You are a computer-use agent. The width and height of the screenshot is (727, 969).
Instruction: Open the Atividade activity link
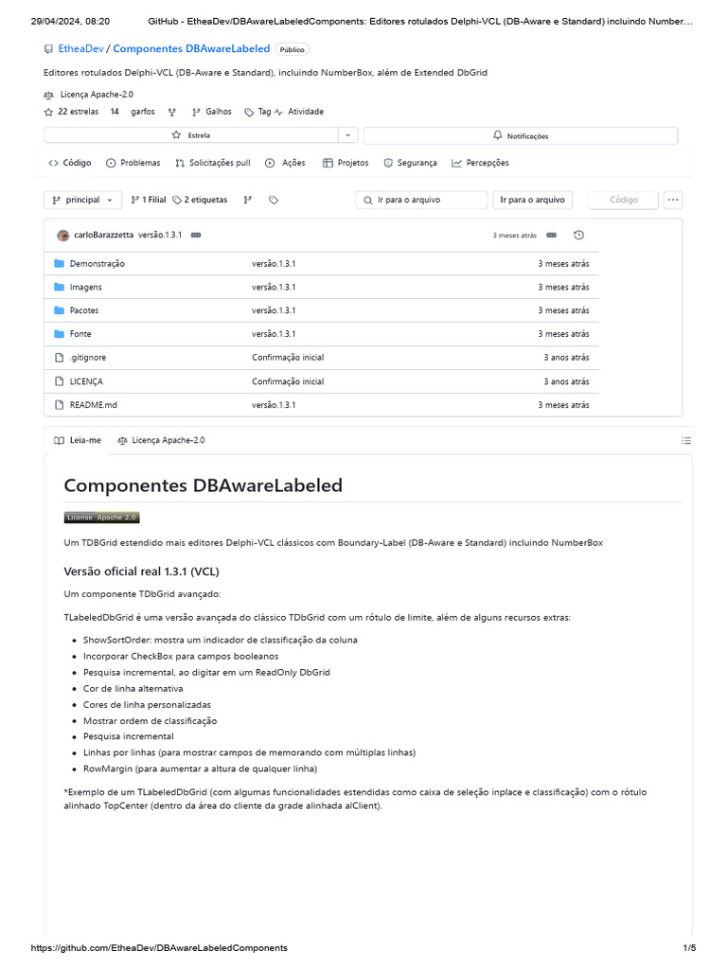(299, 112)
